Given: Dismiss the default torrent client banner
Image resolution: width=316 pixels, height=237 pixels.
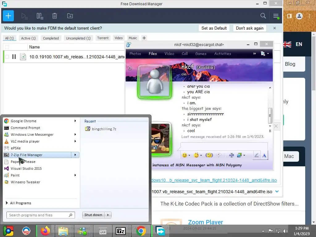Looking at the screenshot, I should pos(274,28).
